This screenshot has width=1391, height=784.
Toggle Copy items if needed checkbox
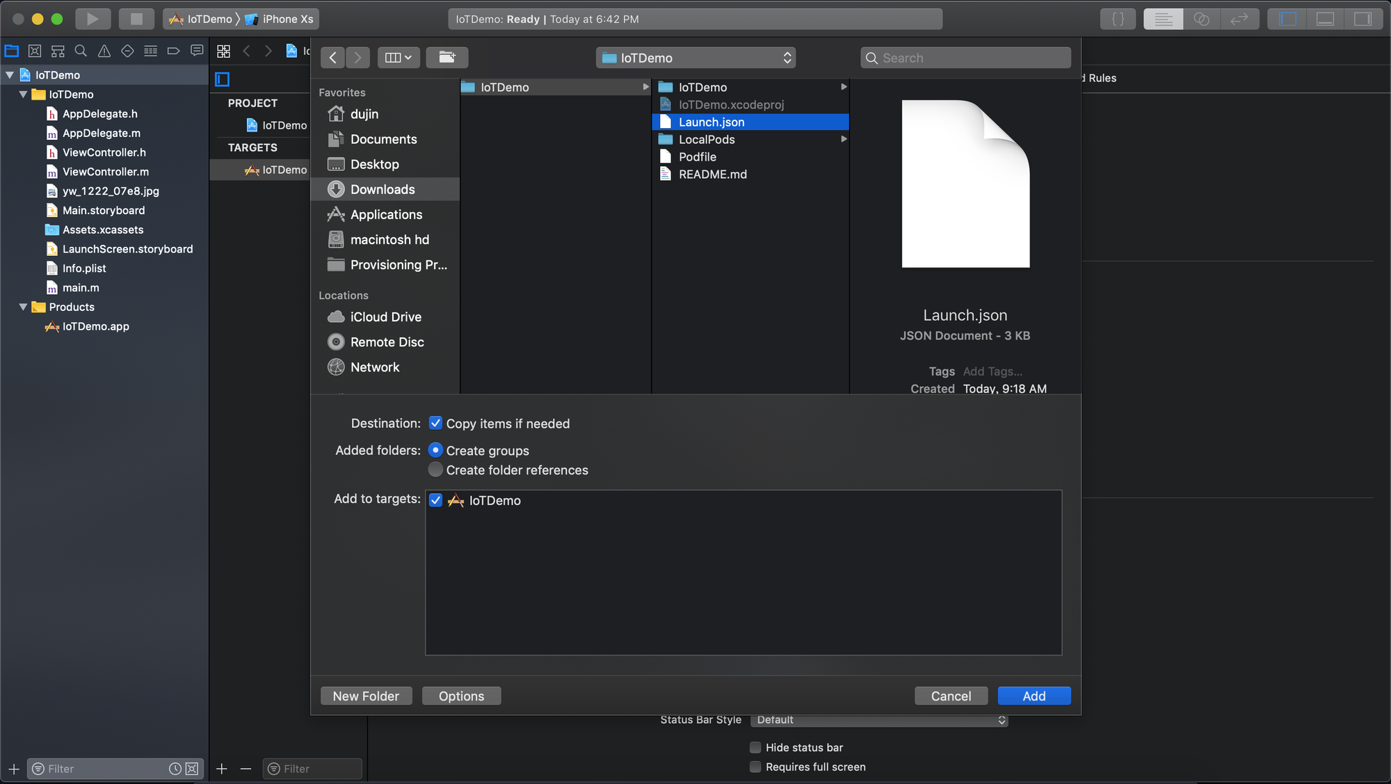coord(435,423)
